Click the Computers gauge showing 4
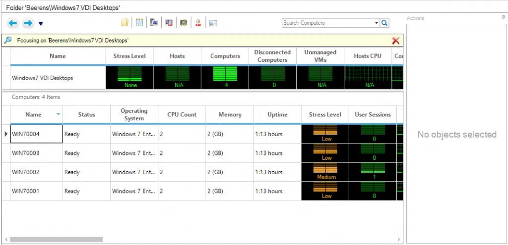This screenshot has width=508, height=245. [x=225, y=78]
